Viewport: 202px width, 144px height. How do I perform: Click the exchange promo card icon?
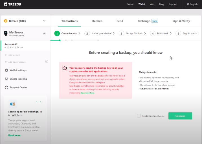click(x=12, y=104)
